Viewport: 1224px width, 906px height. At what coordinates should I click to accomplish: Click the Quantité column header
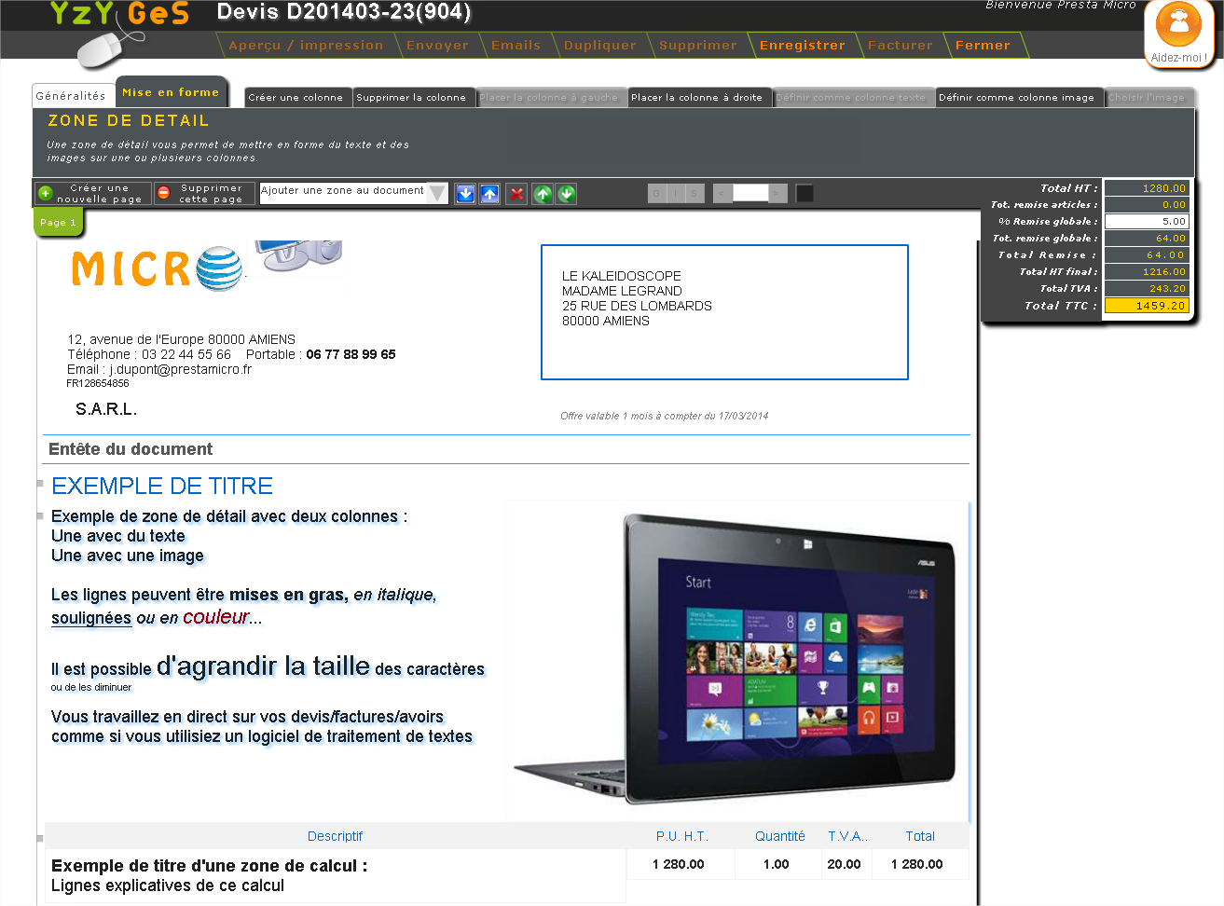click(x=779, y=836)
